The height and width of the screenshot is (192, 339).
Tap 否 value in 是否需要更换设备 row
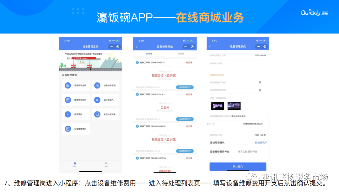coord(260,90)
